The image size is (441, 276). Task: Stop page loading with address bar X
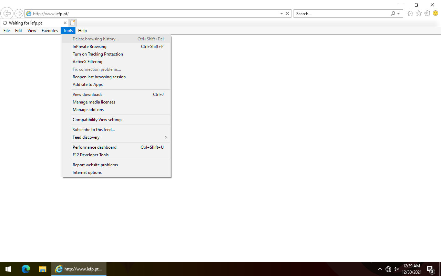tap(287, 13)
